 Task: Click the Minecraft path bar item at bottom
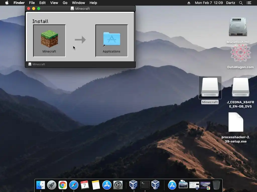(37, 64)
